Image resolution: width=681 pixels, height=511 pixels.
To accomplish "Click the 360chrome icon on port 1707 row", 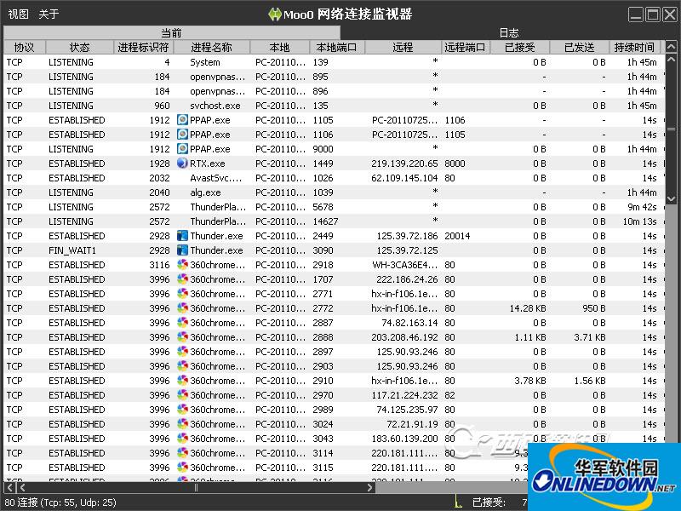I will (x=182, y=279).
